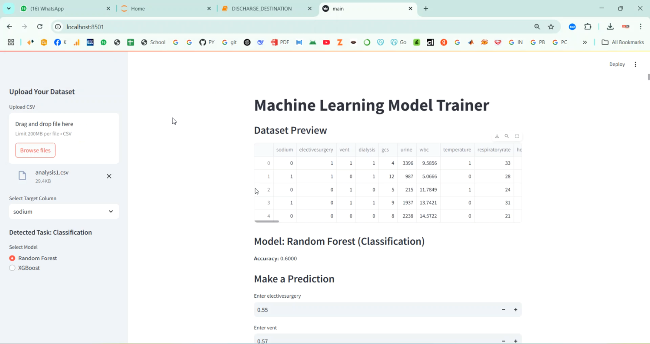The width and height of the screenshot is (650, 344).
Task: Bookmark this page with star icon
Action: tap(551, 27)
